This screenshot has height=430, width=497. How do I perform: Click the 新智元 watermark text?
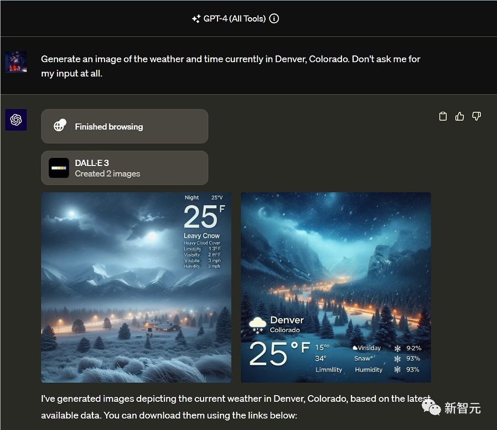tap(463, 408)
